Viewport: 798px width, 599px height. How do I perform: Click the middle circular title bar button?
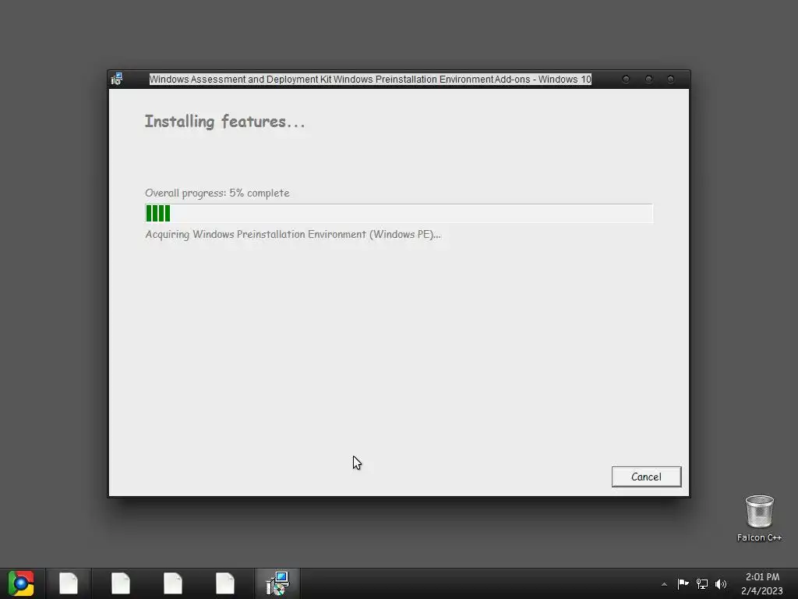pos(648,80)
